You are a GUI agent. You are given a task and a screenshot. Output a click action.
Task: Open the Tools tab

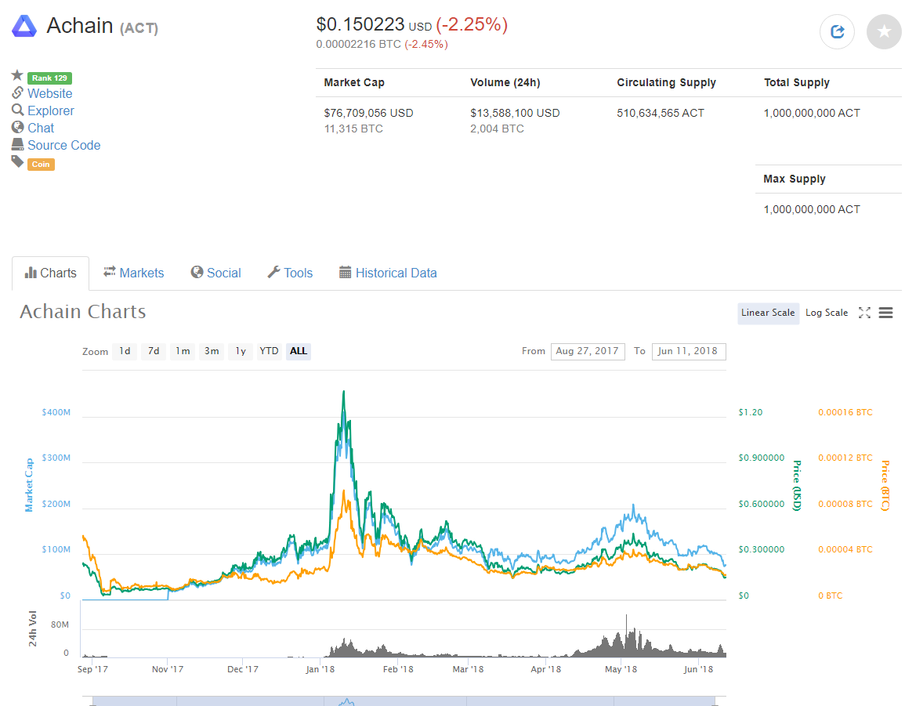pyautogui.click(x=291, y=273)
